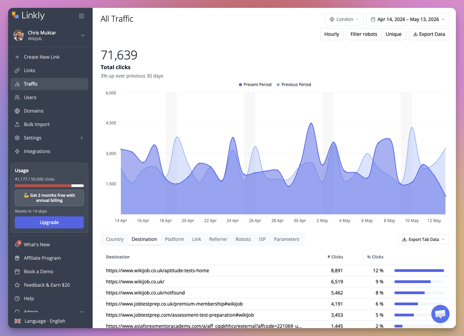Open the date range picker dropdown
This screenshot has height=336, width=464.
408,19
